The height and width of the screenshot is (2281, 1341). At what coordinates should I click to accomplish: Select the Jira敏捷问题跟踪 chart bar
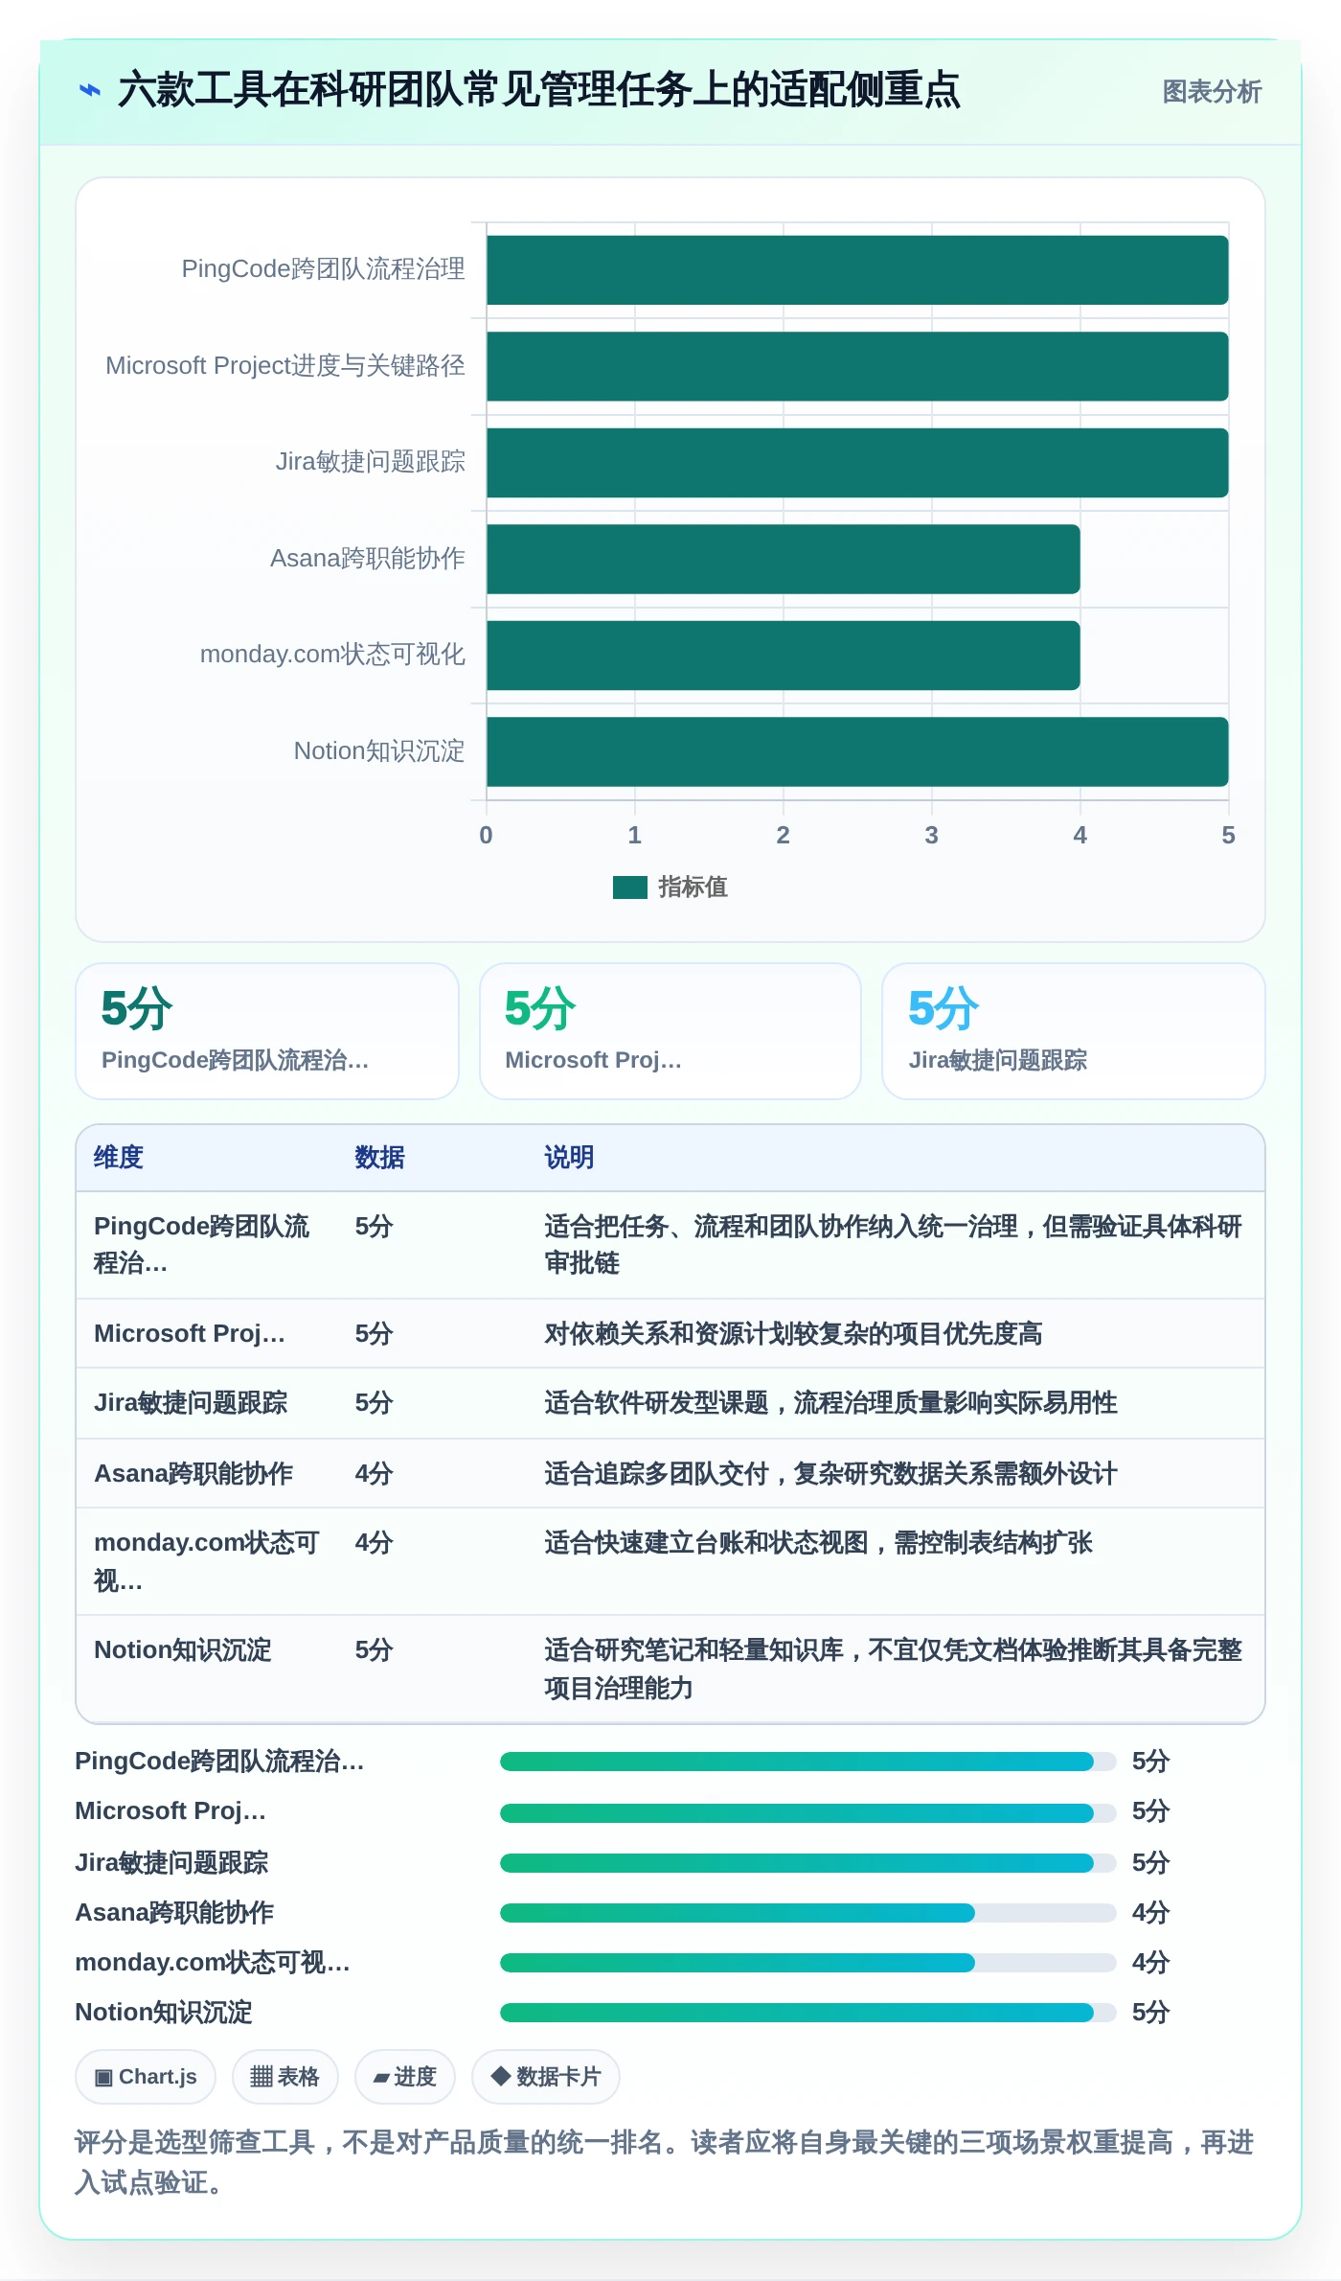pos(857,463)
